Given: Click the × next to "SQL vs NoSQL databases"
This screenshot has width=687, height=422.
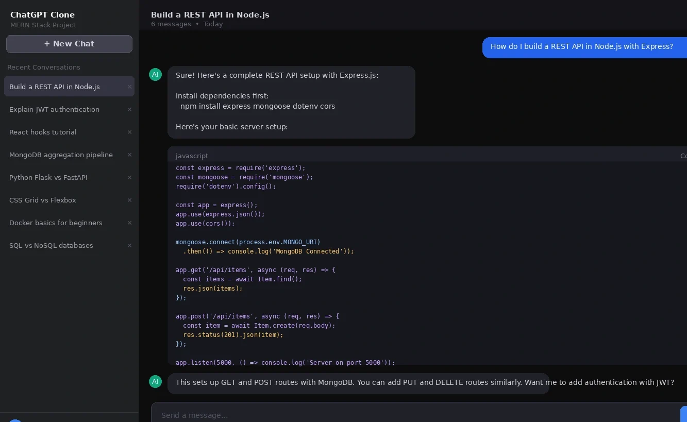Looking at the screenshot, I should pyautogui.click(x=129, y=246).
